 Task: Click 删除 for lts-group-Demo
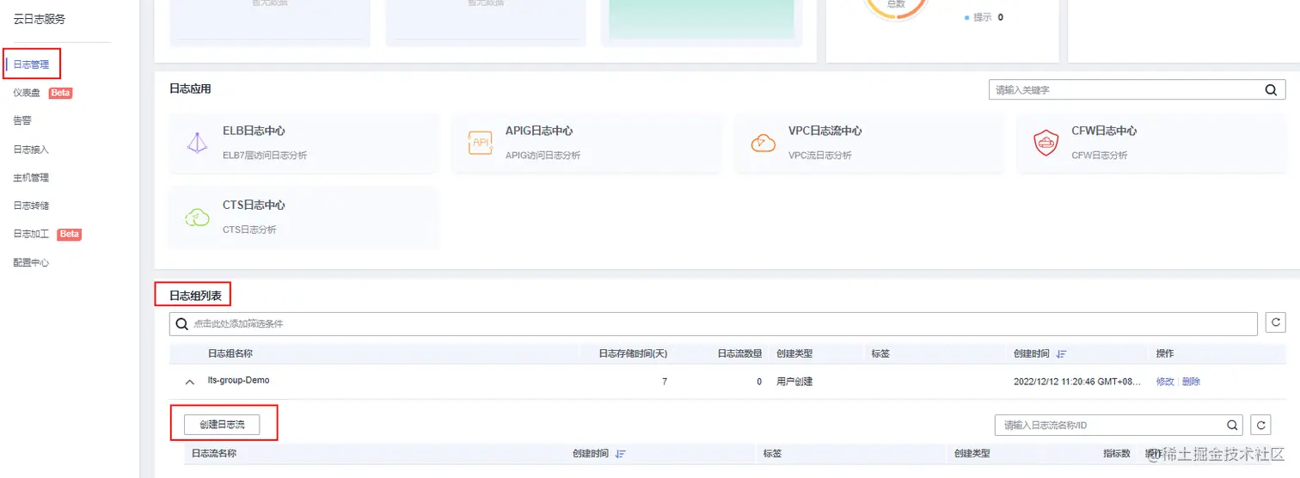tap(1191, 382)
